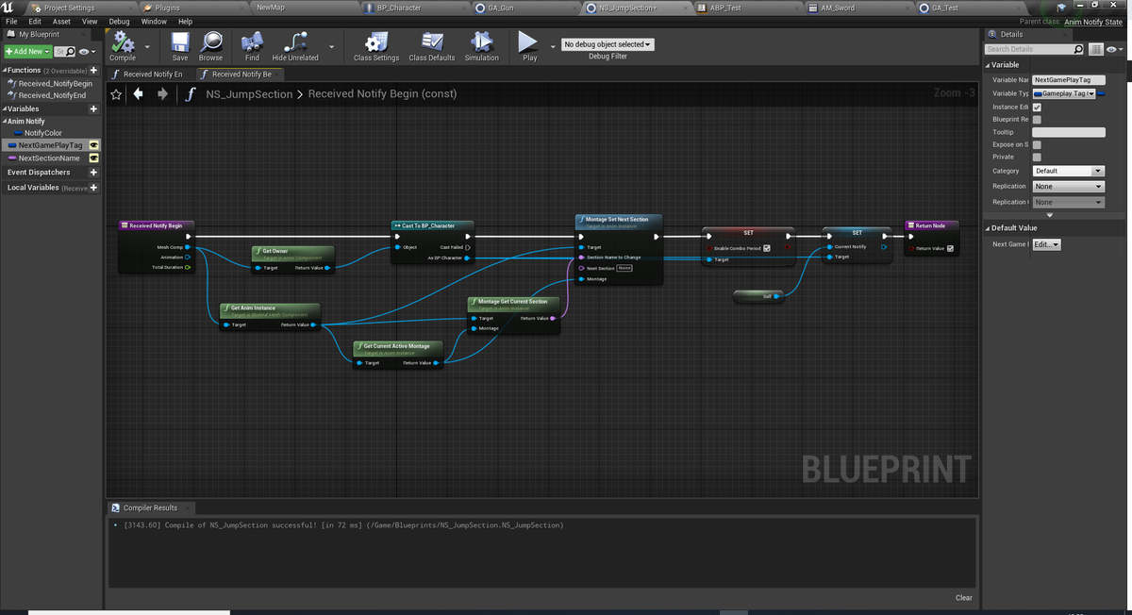Click the Clear button in Compiler Results
This screenshot has height=615, width=1132.
click(x=963, y=597)
